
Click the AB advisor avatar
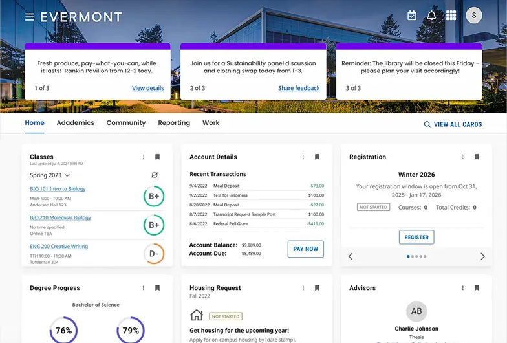click(416, 311)
